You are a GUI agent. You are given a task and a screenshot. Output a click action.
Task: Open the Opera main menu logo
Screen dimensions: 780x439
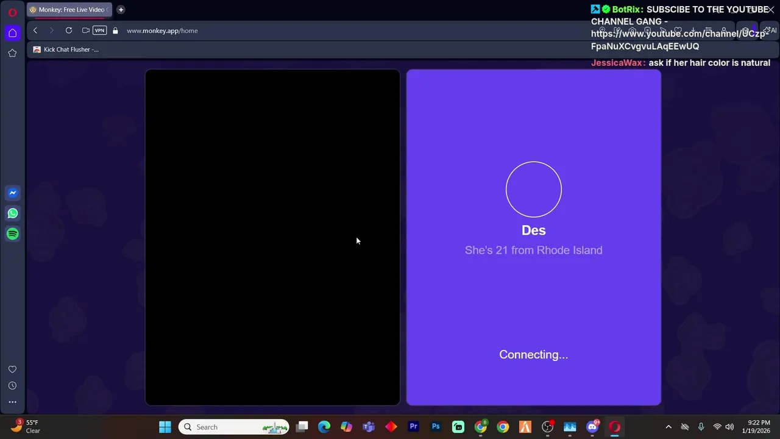(12, 12)
